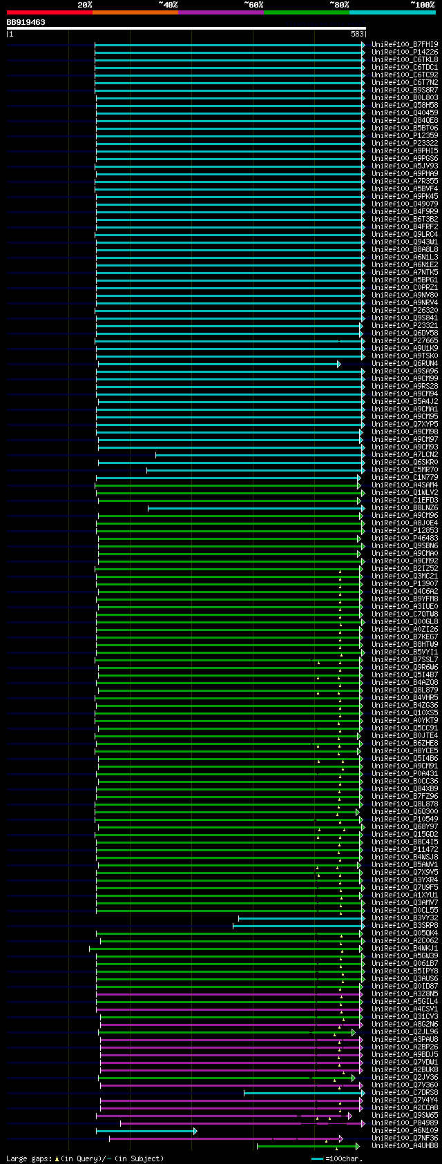This screenshot has height=1164, width=442.
Task: Select hit label UniRef100_P27665
Action: pos(405,340)
